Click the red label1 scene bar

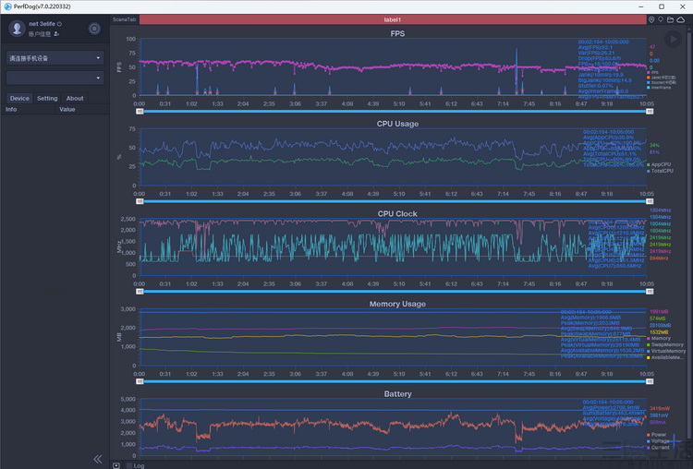[x=393, y=19]
